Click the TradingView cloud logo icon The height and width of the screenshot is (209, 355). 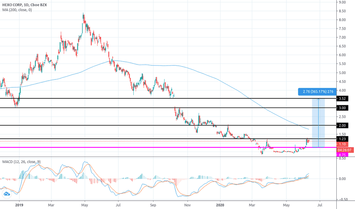6,194
